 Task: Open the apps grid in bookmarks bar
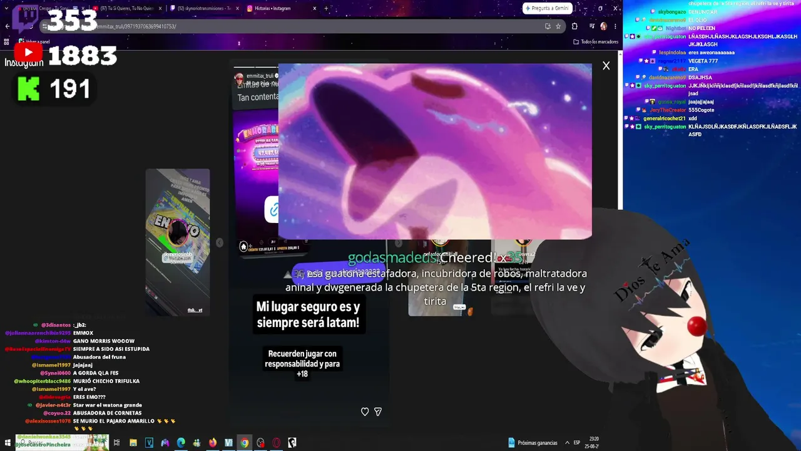coord(6,42)
